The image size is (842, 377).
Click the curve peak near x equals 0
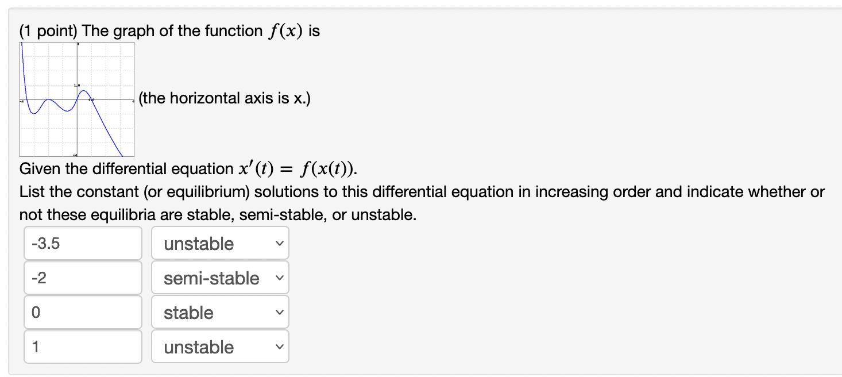click(83, 91)
